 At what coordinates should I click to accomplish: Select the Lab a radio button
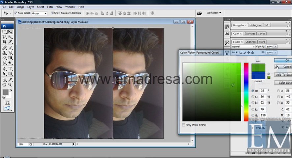pyautogui.click(x=278, y=96)
